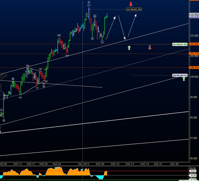Select the (c) triangle wave label
This screenshot has width=199, height=181.
[37, 88]
